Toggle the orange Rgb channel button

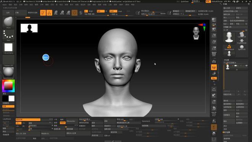point(100,11)
